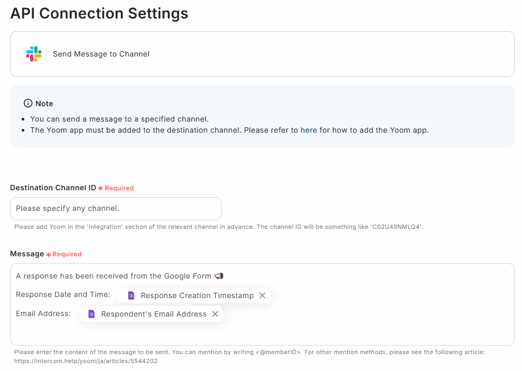Click the Message field label
Screen dimensions: 522x371
coord(27,254)
